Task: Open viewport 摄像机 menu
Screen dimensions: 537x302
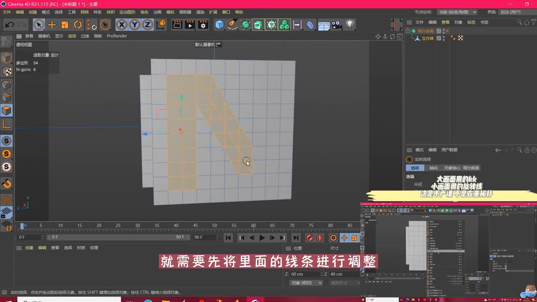Action: click(x=44, y=36)
